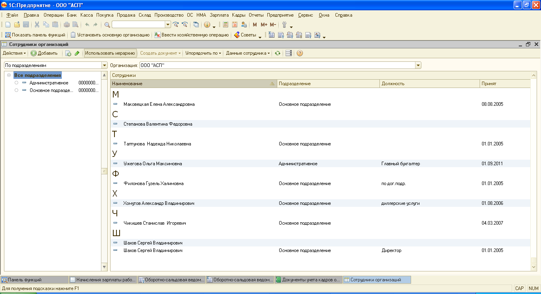This screenshot has height=294, width=541.
Task: Click the Find next icon
Action: (x=176, y=25)
